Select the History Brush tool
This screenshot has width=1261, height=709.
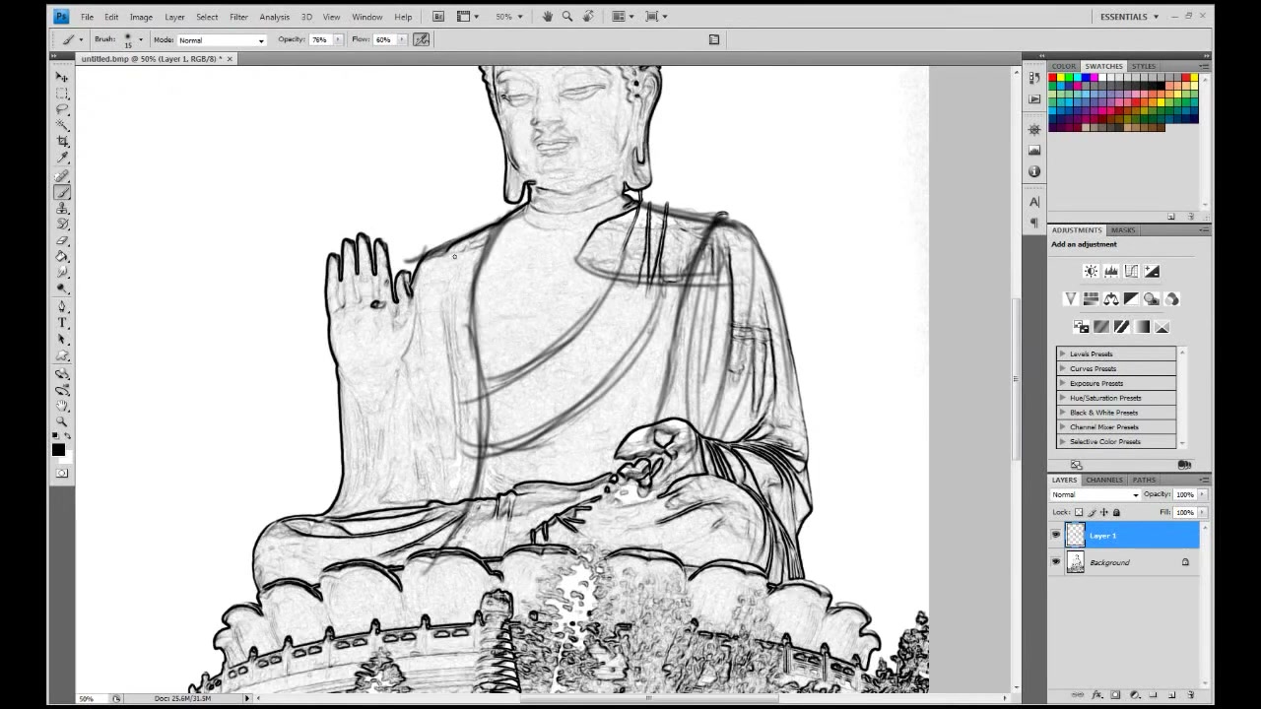point(62,225)
